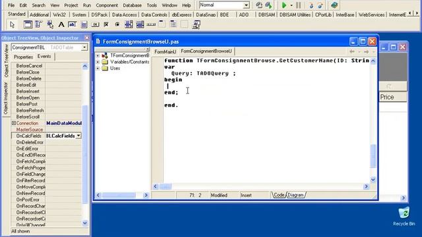The height and width of the screenshot is (237, 422).
Task: Pick the Label component
Action: [x=61, y=25]
